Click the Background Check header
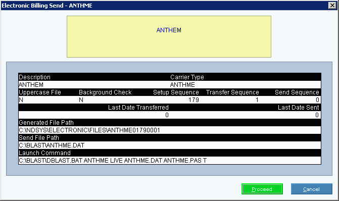This screenshot has height=201, width=339. click(x=105, y=92)
